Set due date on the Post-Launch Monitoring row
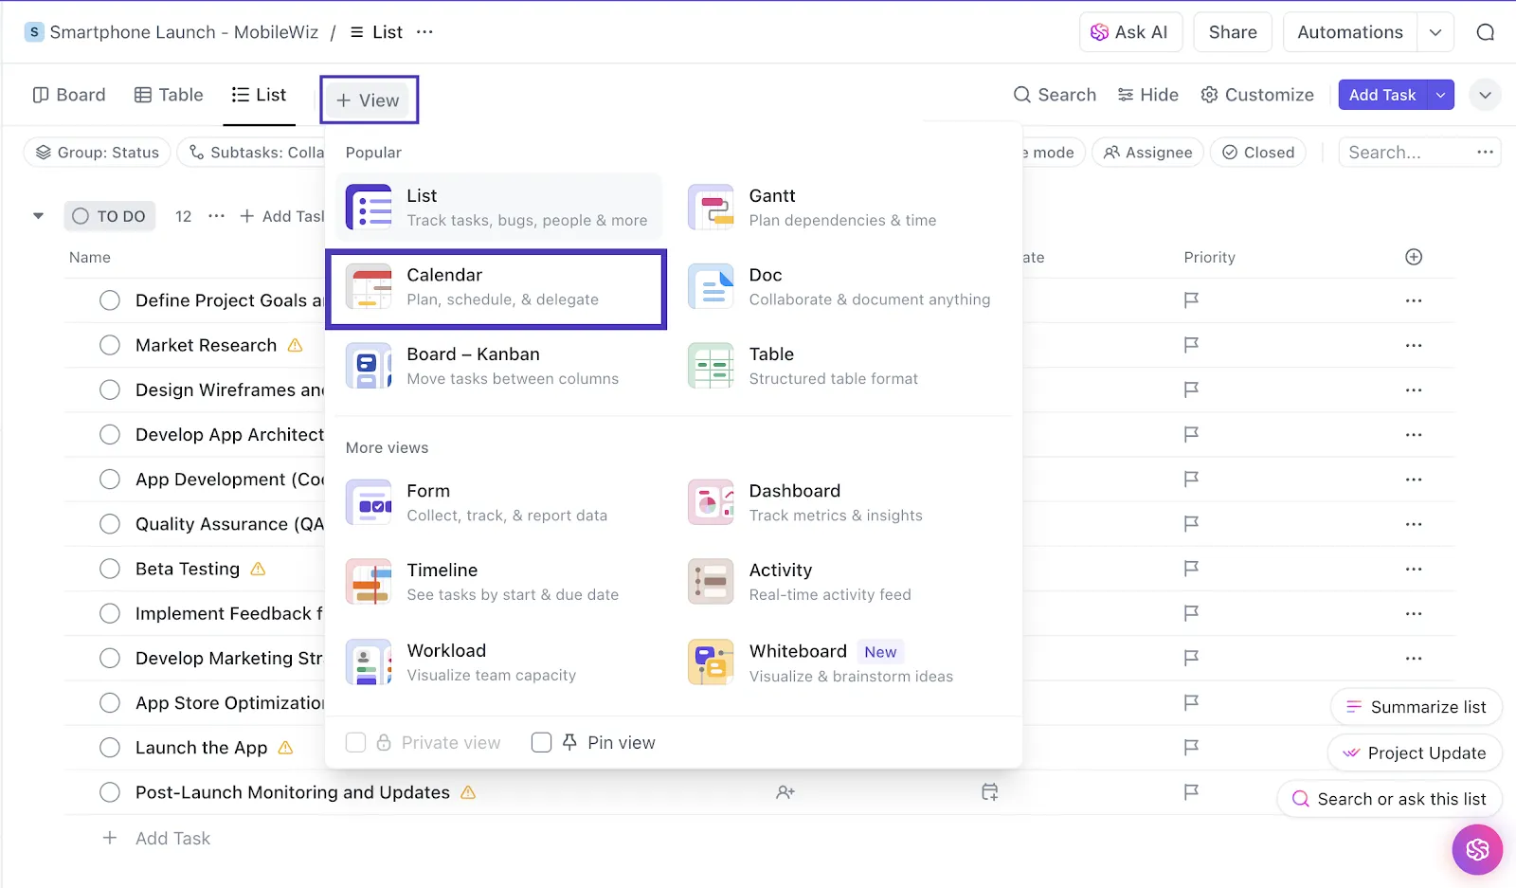 (x=989, y=792)
